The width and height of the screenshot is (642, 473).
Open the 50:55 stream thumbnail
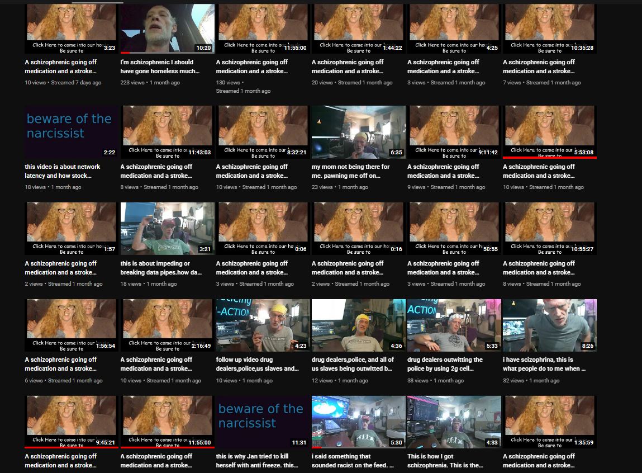coord(454,229)
